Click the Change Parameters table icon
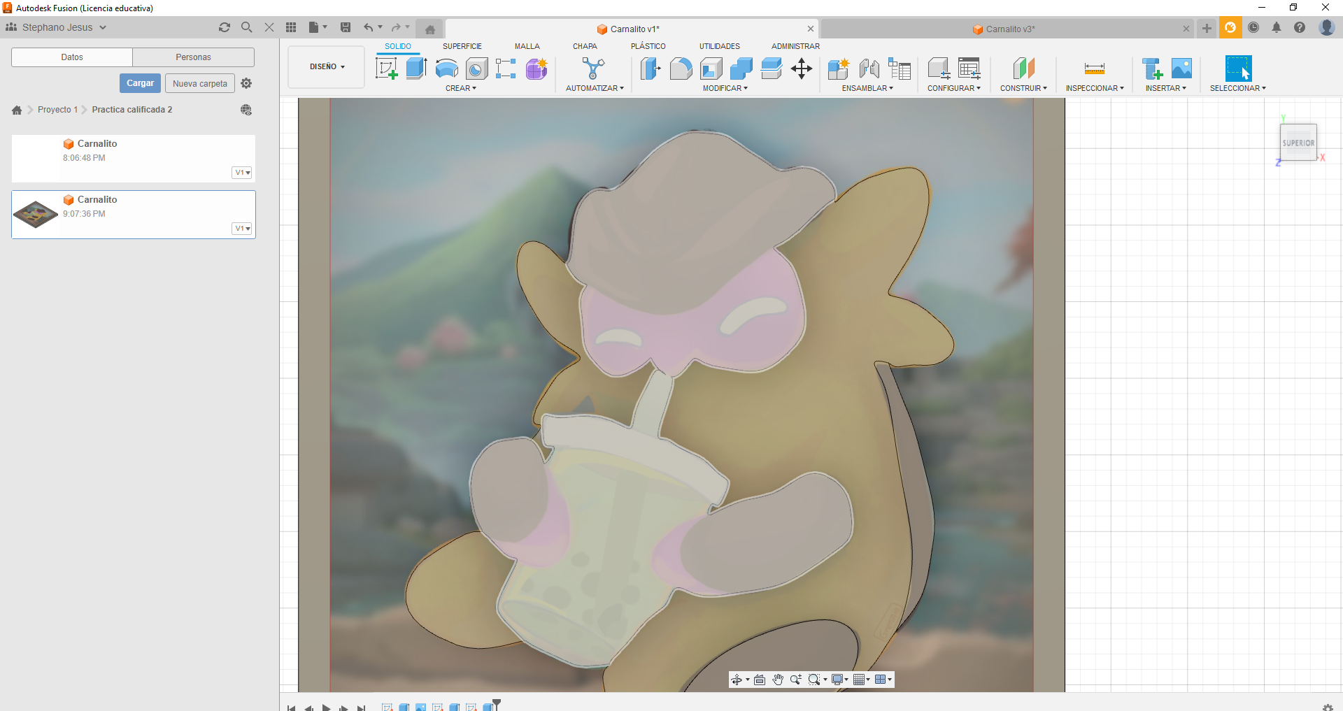 click(969, 69)
